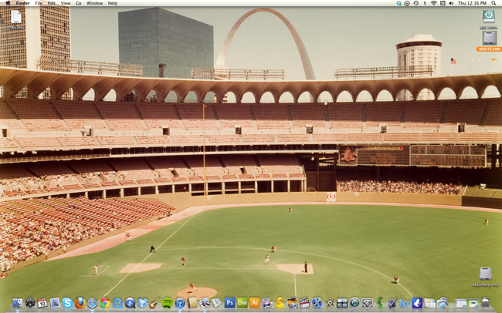Open the Wi-Fi status menu
Image resolution: width=502 pixels, height=313 pixels.
point(433,3)
